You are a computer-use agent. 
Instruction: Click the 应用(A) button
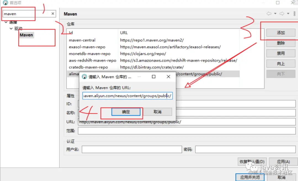click(x=283, y=161)
